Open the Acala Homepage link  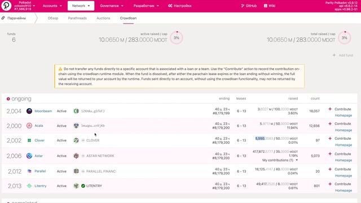coord(344,130)
